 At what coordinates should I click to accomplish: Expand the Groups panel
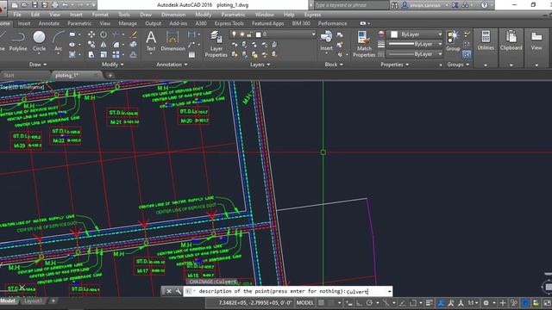(x=458, y=65)
